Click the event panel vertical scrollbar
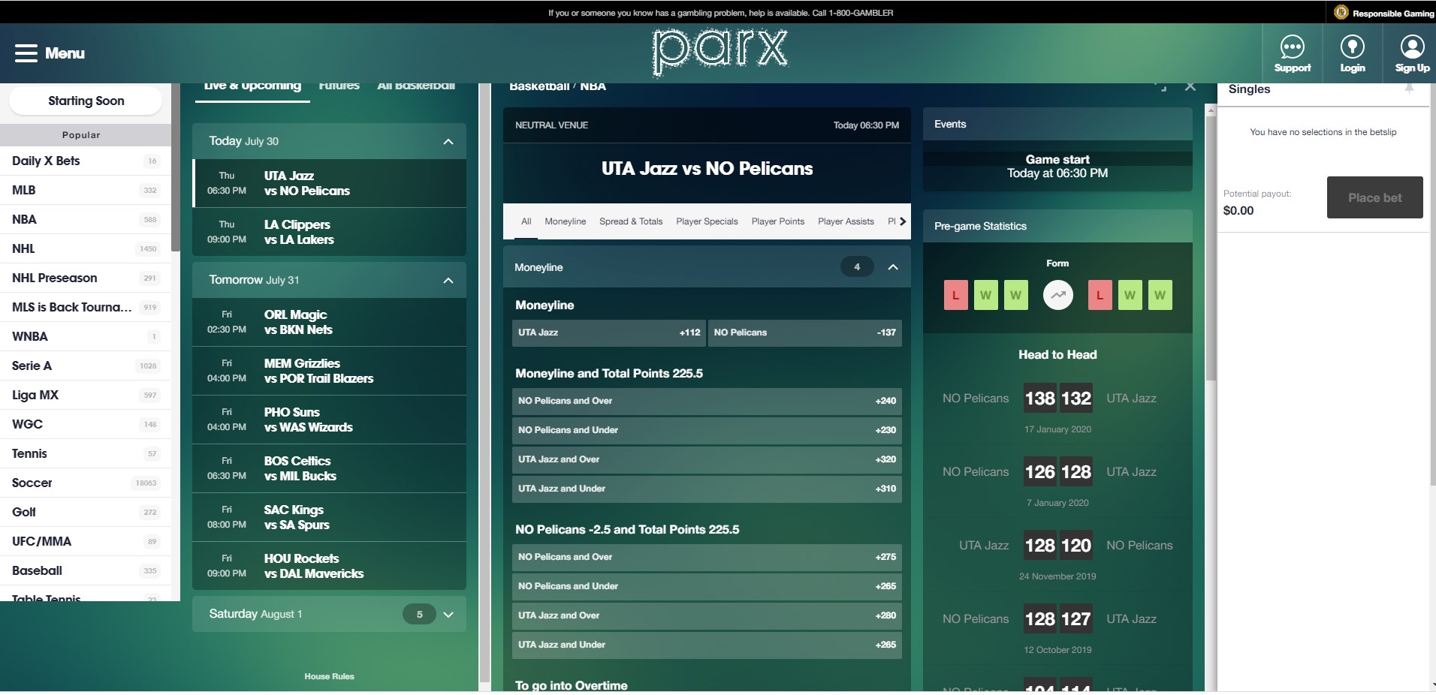The height and width of the screenshot is (695, 1436). click(1210, 248)
